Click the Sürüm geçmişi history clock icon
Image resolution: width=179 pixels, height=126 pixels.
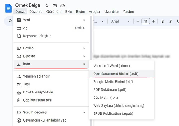point(19,113)
